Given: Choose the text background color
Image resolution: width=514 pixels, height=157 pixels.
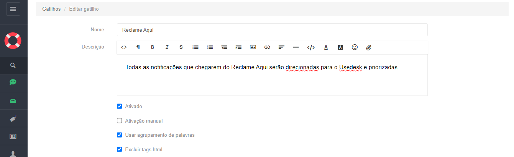Looking at the screenshot, I should [x=340, y=47].
